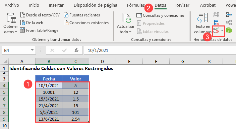Click Editar vínculos
The height and width of the screenshot is (129, 236).
(x=153, y=31)
